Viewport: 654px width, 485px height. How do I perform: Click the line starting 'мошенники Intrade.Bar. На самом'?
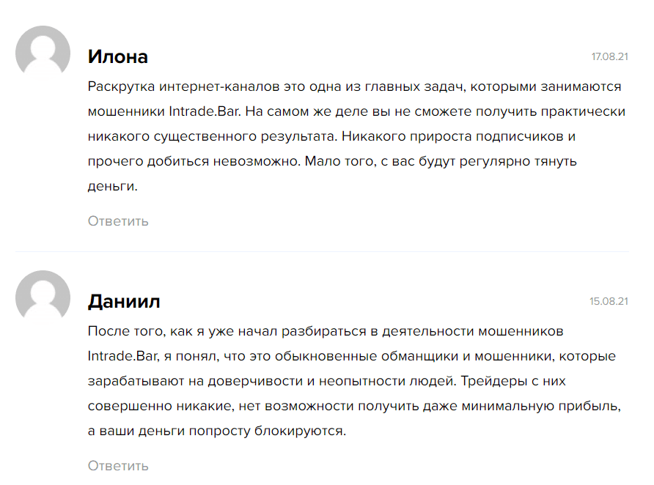pos(356,111)
